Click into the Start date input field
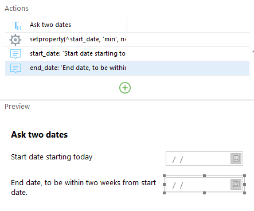 [x=198, y=159]
